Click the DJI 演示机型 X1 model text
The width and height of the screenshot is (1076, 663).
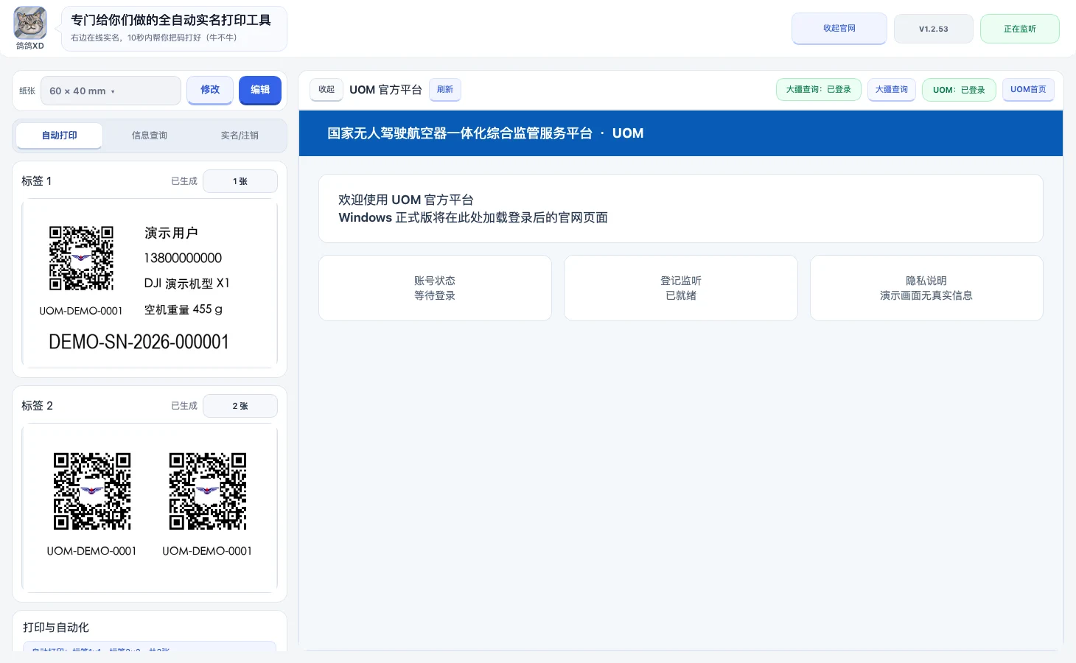(x=187, y=284)
